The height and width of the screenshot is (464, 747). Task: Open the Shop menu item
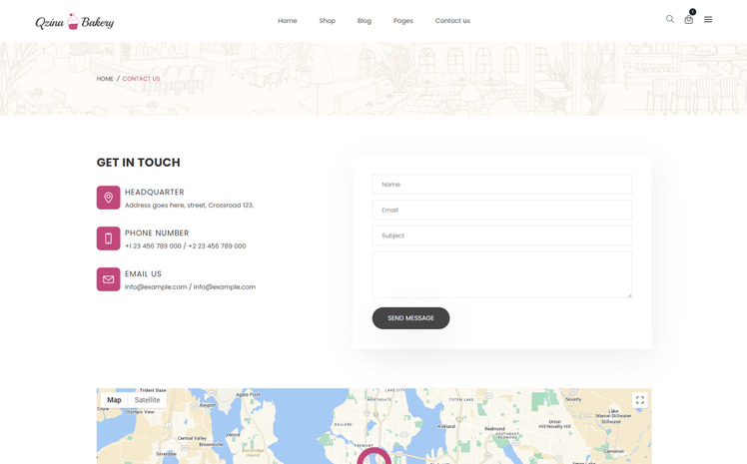[x=328, y=21]
